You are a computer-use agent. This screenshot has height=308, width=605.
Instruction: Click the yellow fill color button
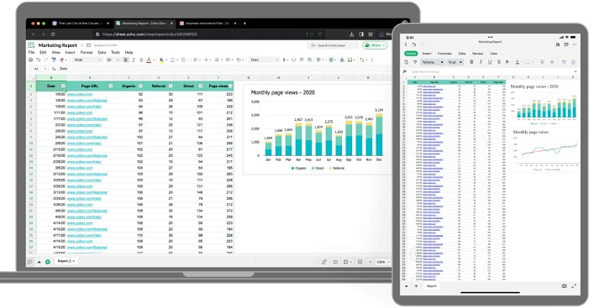tap(161, 60)
